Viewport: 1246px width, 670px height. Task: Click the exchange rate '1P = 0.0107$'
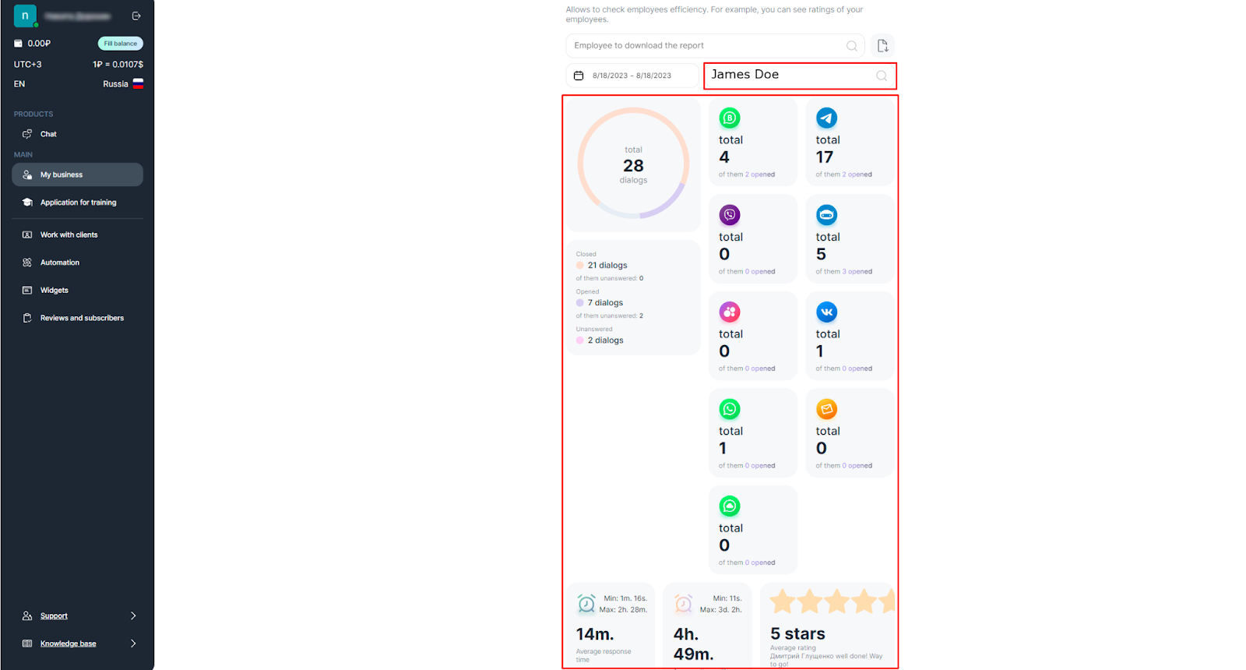(118, 65)
